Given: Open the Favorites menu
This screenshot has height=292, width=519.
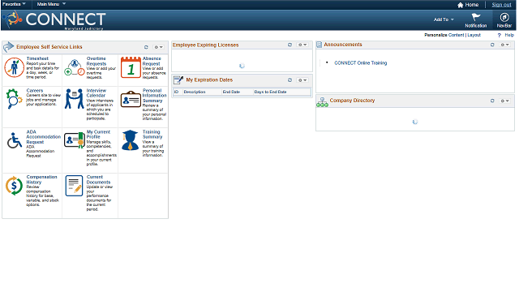Looking at the screenshot, I should (14, 4).
